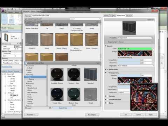168x126 pixels.
Task: Select the Tinted - Blue Green glass swatch
Action: (x=74, y=94)
